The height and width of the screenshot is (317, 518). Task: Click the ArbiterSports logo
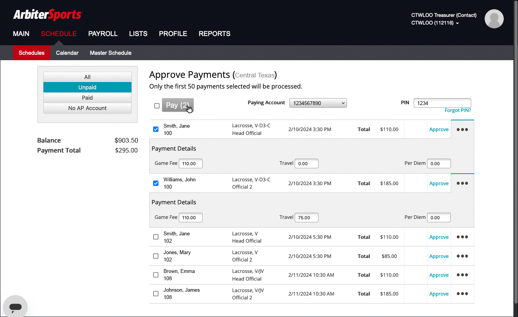[48, 15]
